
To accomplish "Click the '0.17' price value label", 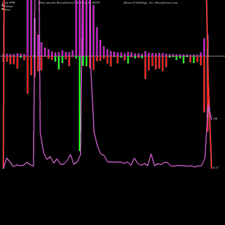I will coord(216,168).
